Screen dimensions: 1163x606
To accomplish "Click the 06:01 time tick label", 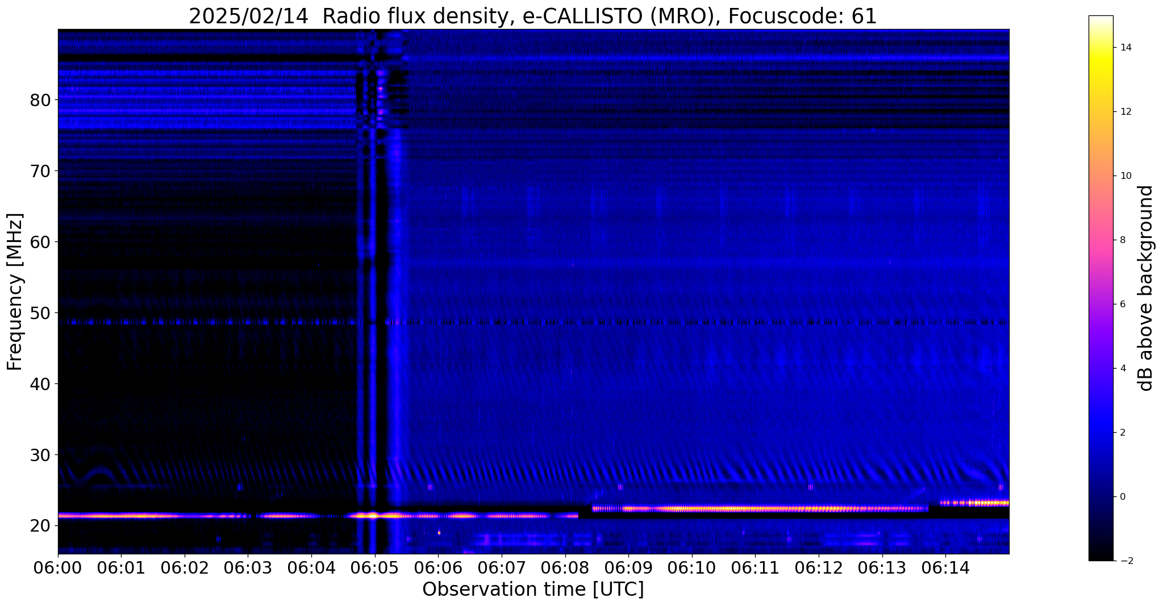I will [x=121, y=567].
